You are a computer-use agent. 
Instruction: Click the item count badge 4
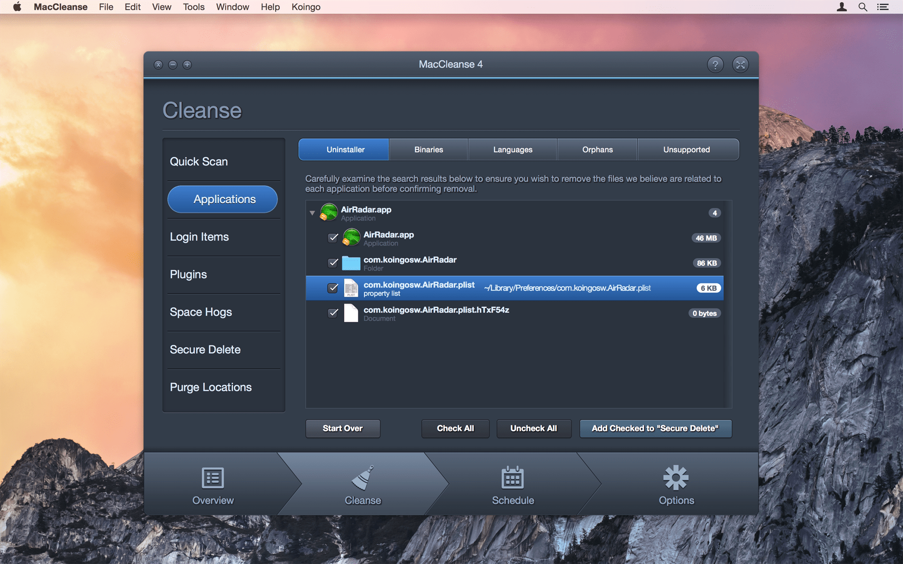point(714,213)
